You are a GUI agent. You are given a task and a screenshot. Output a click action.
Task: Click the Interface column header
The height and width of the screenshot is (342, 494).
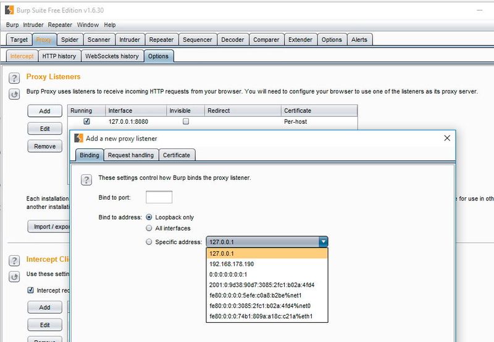[x=136, y=111]
